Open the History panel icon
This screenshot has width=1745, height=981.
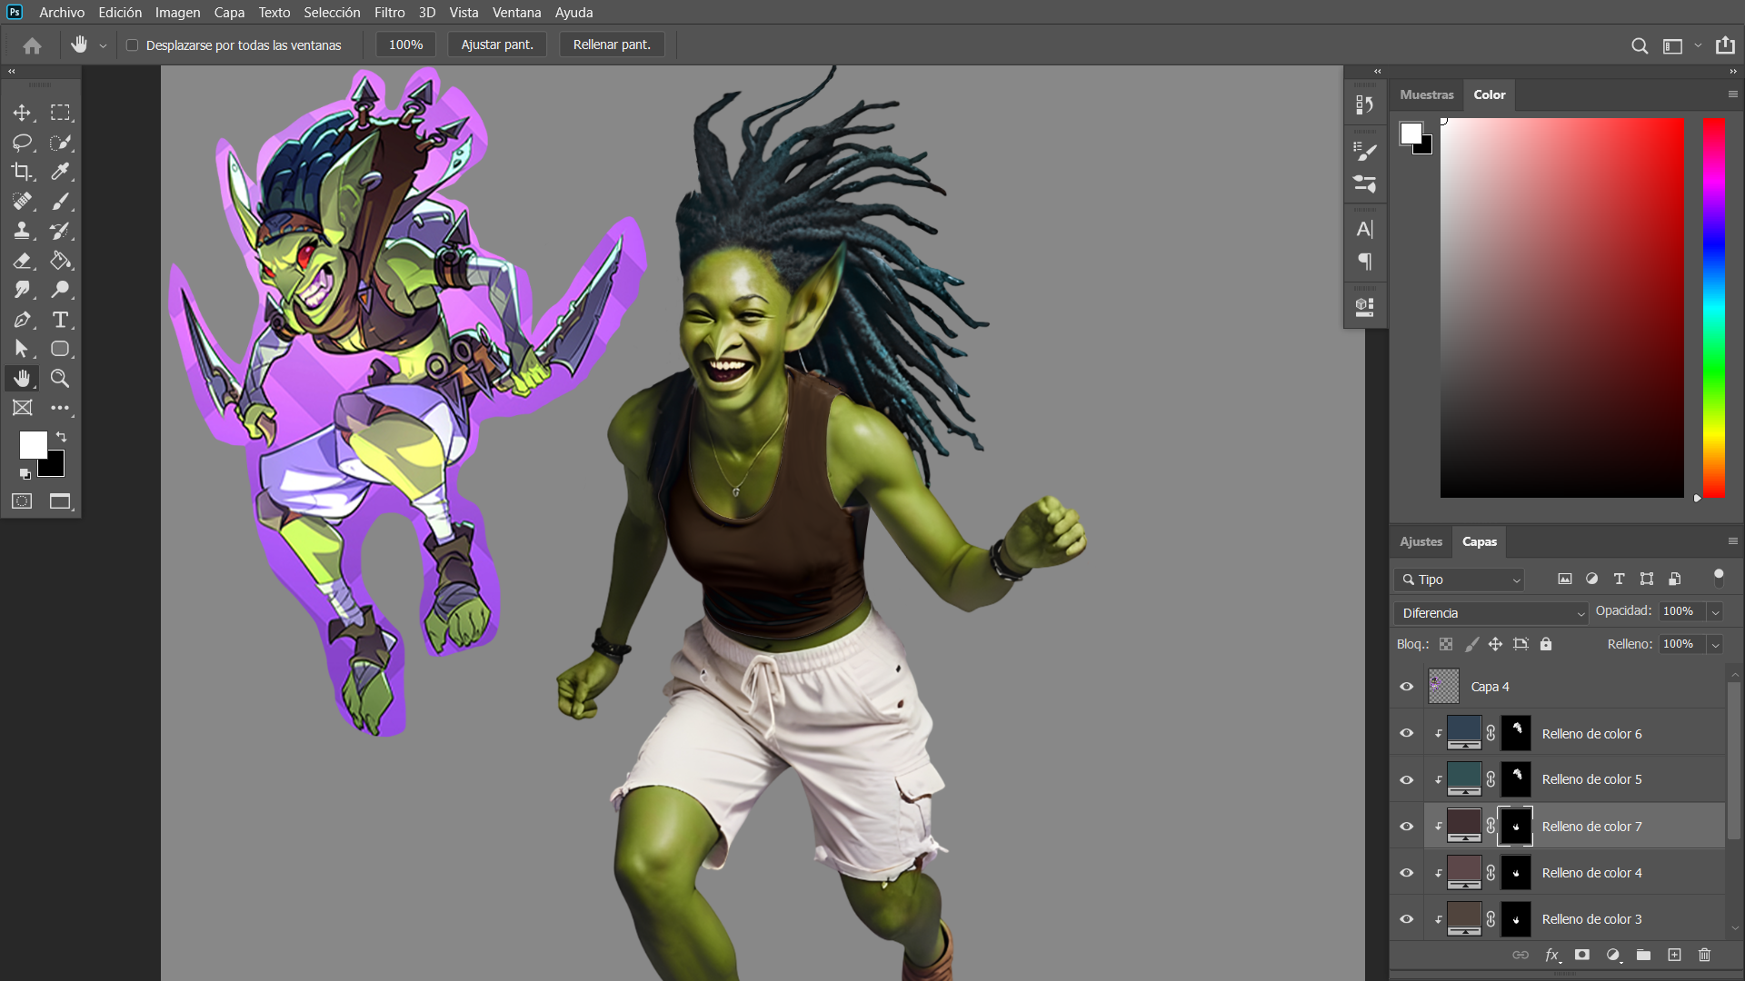click(1364, 104)
